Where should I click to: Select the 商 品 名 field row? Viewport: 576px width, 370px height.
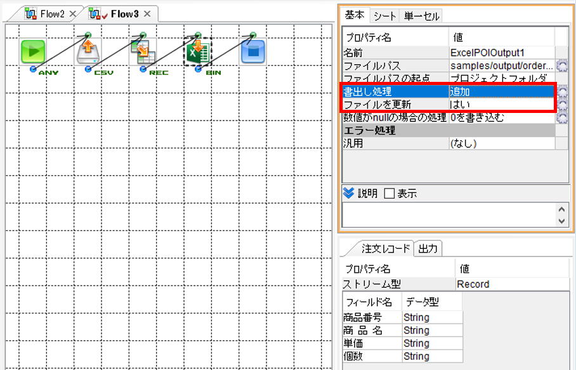click(x=402, y=330)
